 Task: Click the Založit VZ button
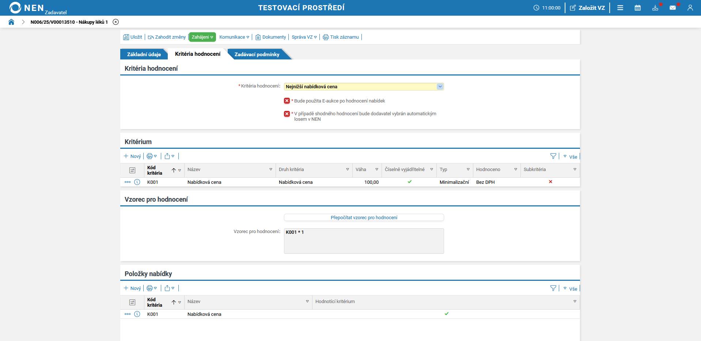click(x=587, y=8)
